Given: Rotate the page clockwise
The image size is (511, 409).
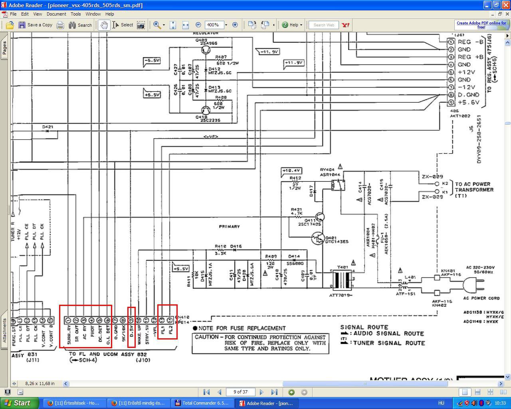Looking at the screenshot, I should [x=252, y=25].
